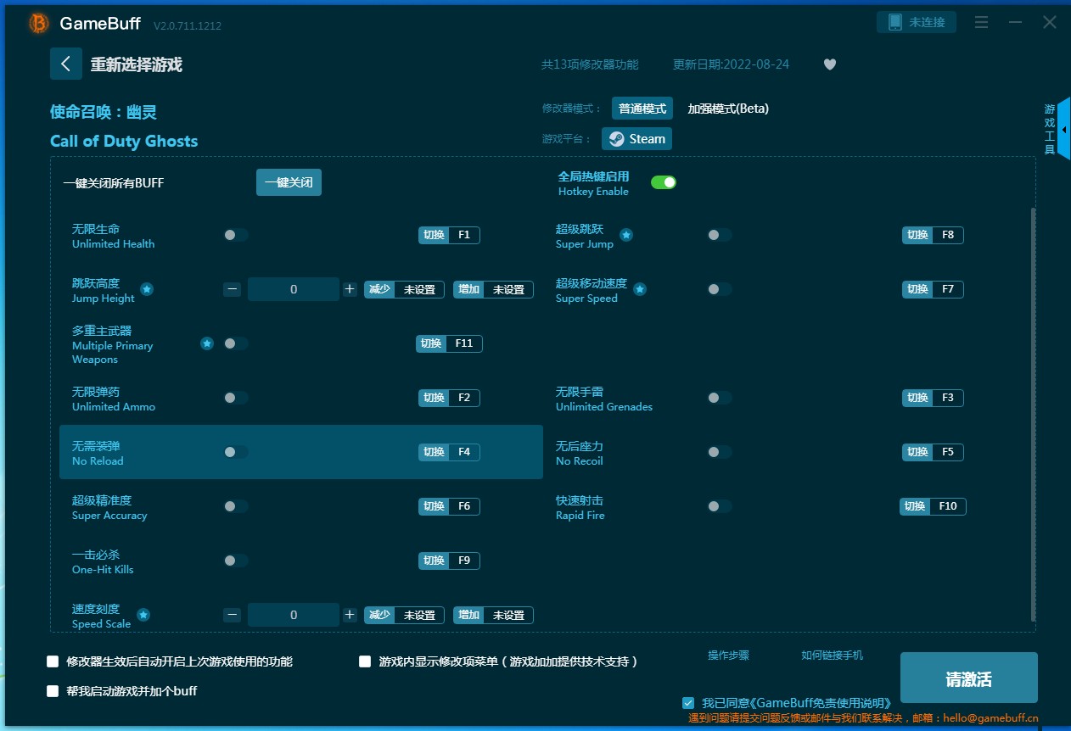Increase Speed Scale with plus button
1071x731 pixels.
350,615
